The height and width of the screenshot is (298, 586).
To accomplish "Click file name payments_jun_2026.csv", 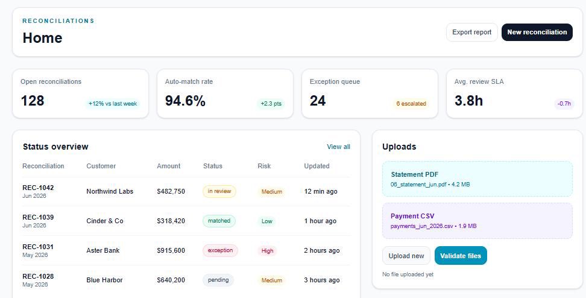I will point(421,226).
